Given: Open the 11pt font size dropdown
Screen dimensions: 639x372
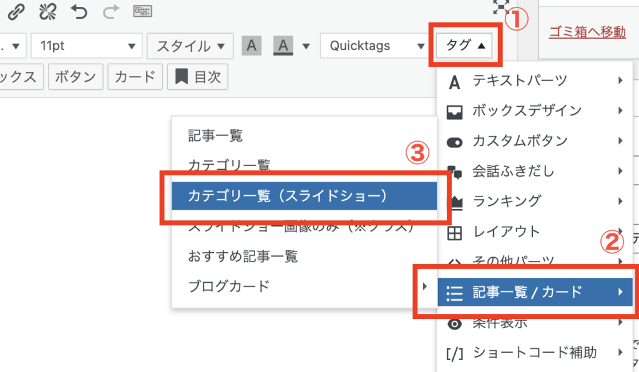Looking at the screenshot, I should pos(86,46).
